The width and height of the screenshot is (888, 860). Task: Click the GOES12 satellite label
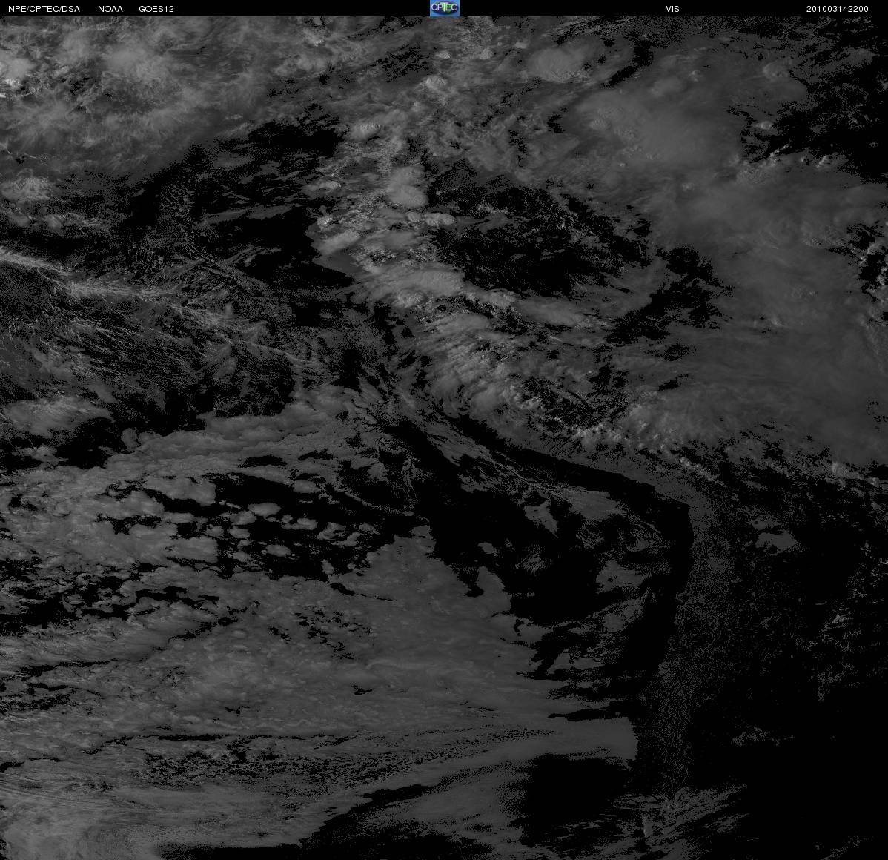pyautogui.click(x=156, y=9)
